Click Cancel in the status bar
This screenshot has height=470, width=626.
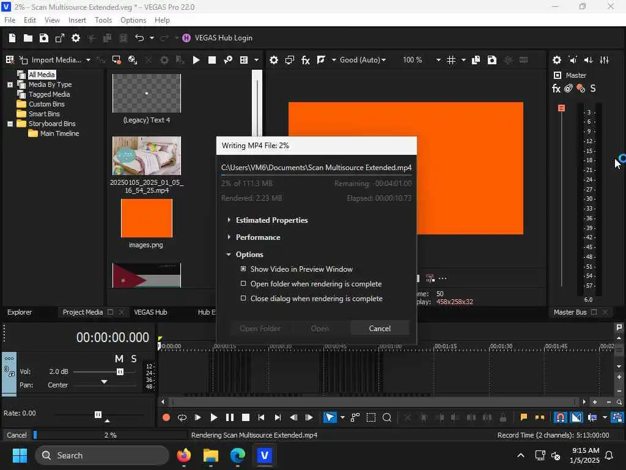[17, 435]
